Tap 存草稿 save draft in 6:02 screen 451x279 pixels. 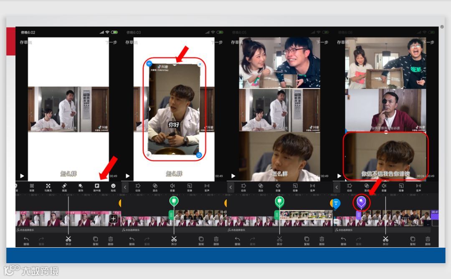(25, 42)
